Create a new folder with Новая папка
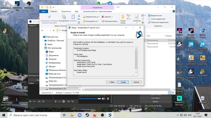 [123, 19]
